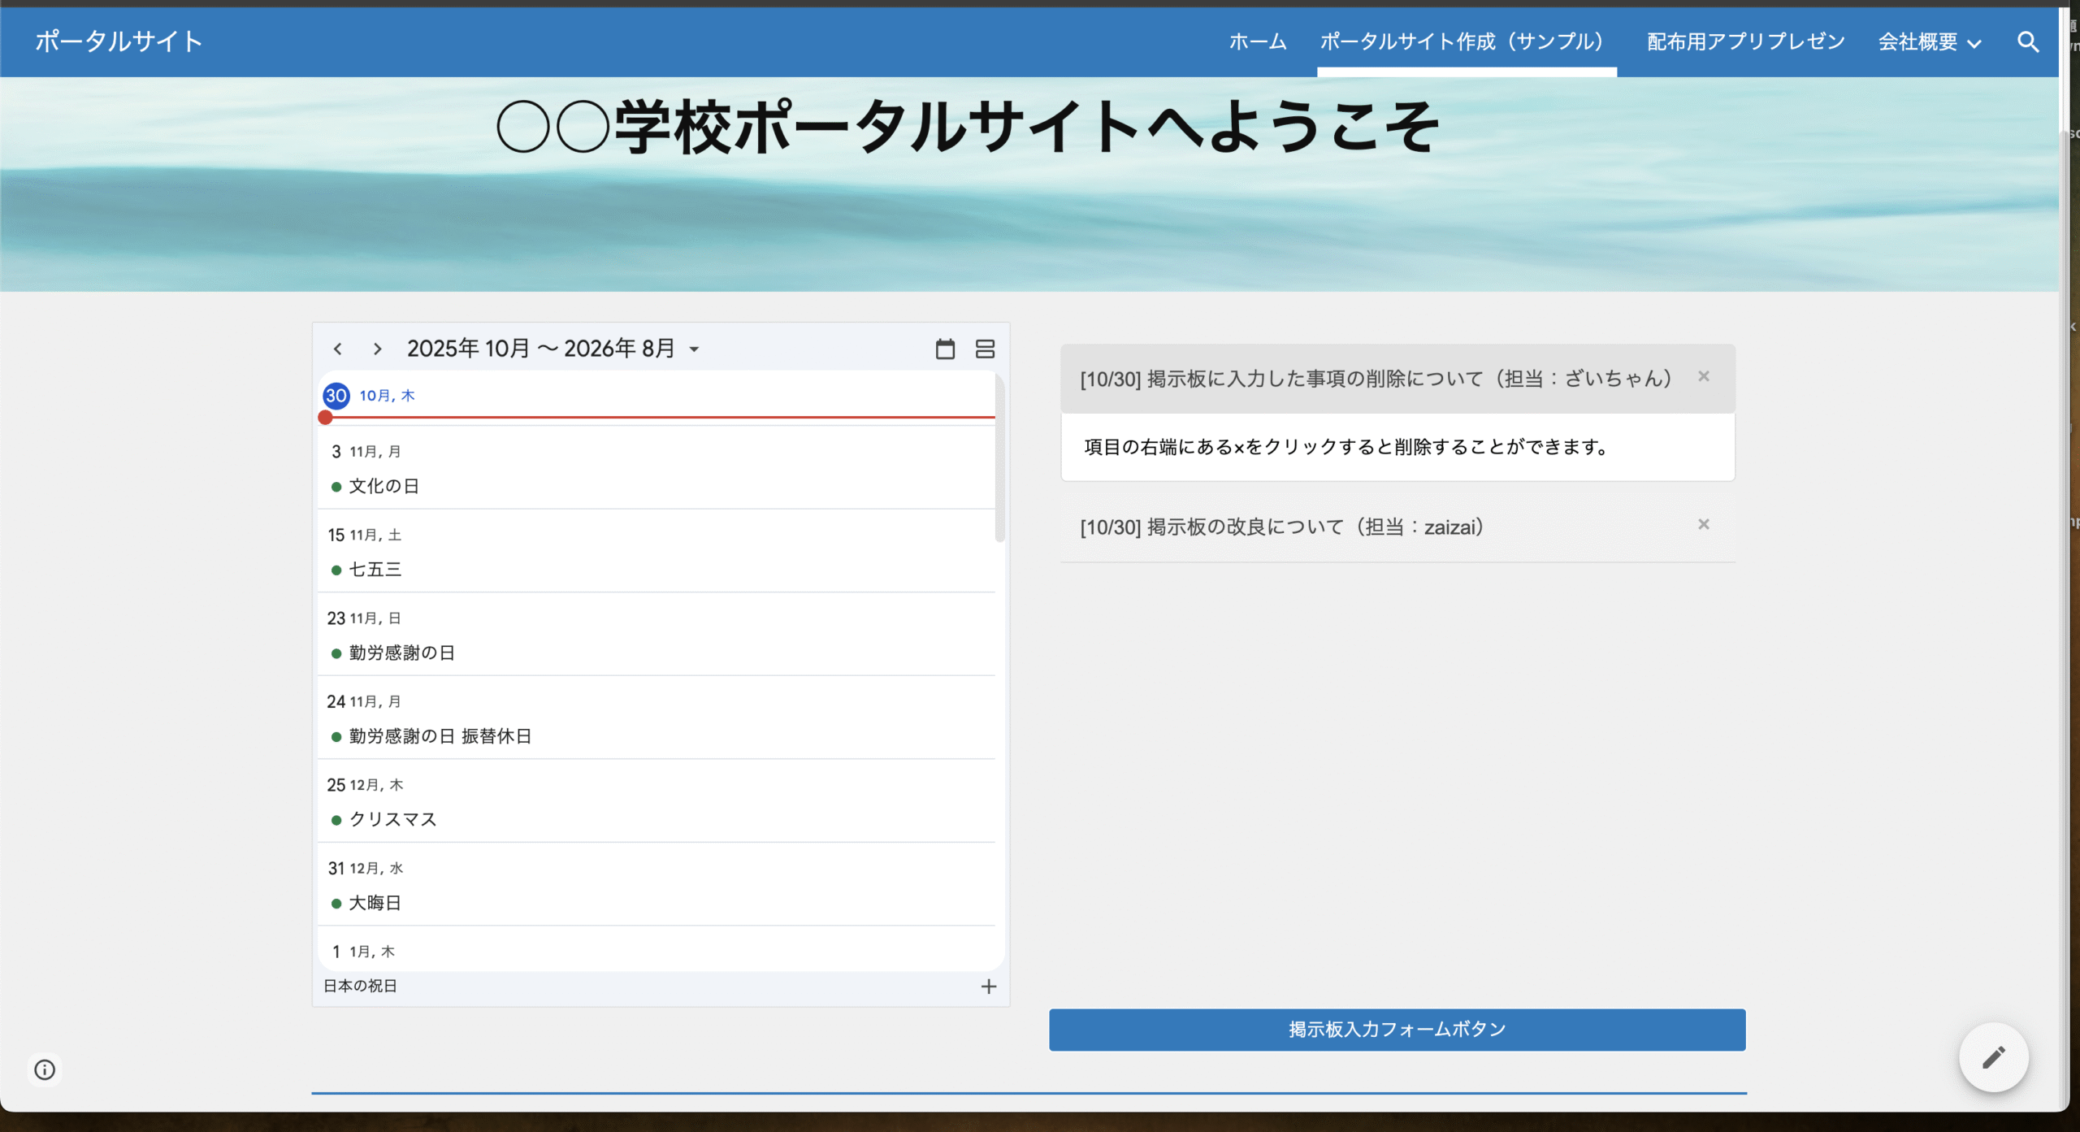Viewport: 2080px width, 1132px height.
Task: Click the next period arrow in the calendar
Action: pyautogui.click(x=377, y=348)
